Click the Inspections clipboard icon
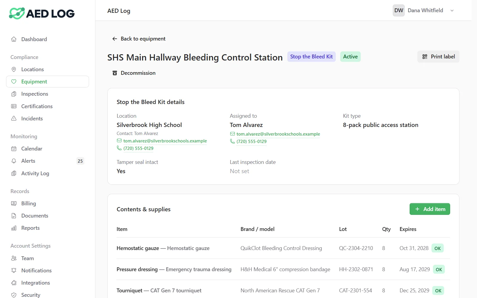The width and height of the screenshot is (477, 298). [14, 94]
